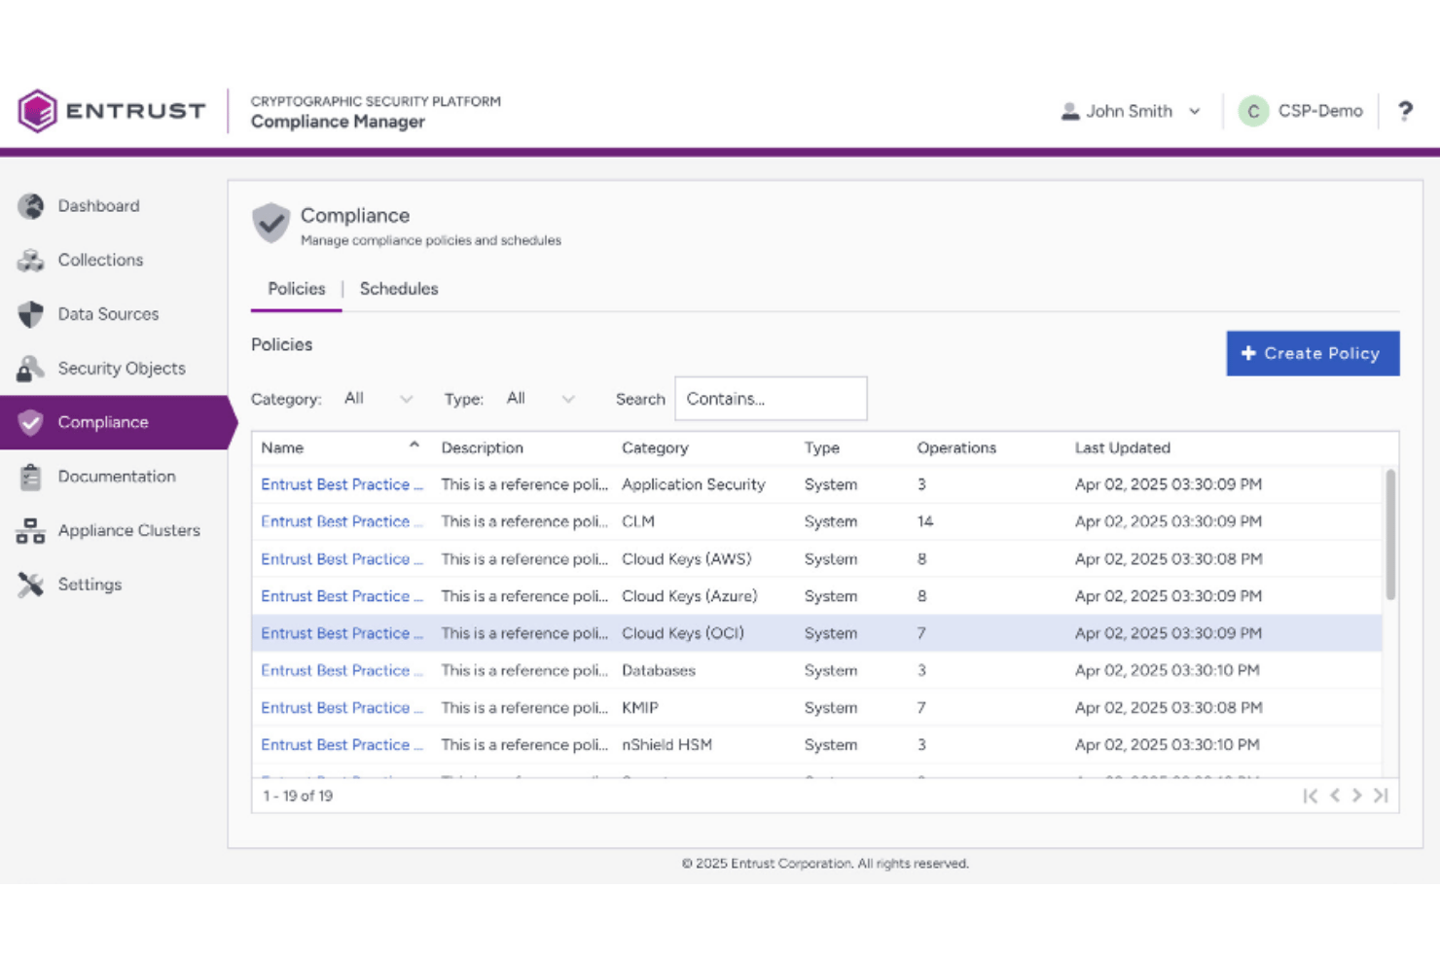Open the Cloud Keys (AWS) policy link

click(x=342, y=559)
